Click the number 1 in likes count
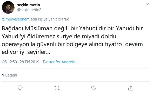The width and height of the screenshot is (153, 98). [x=3, y=75]
